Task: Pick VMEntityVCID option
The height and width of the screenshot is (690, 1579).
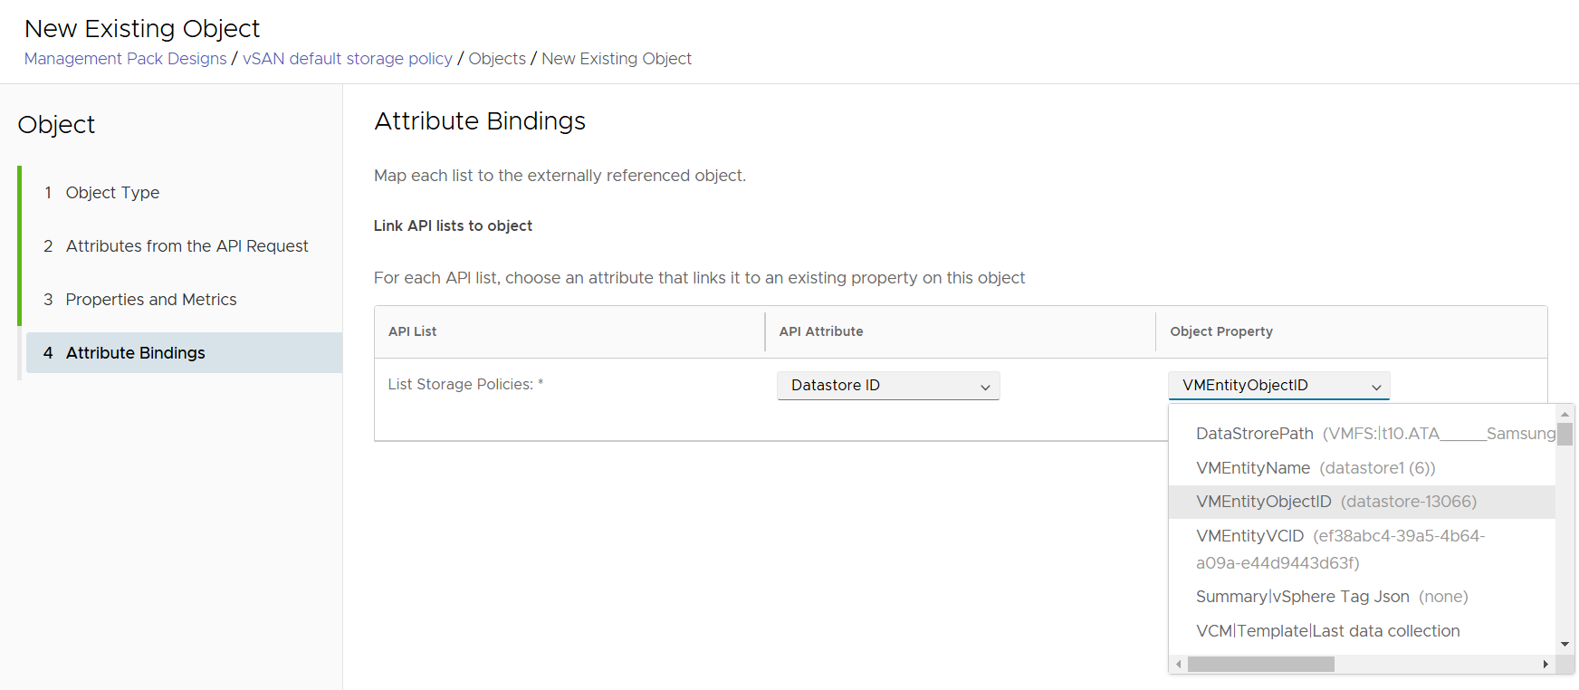Action: pyautogui.click(x=1249, y=536)
